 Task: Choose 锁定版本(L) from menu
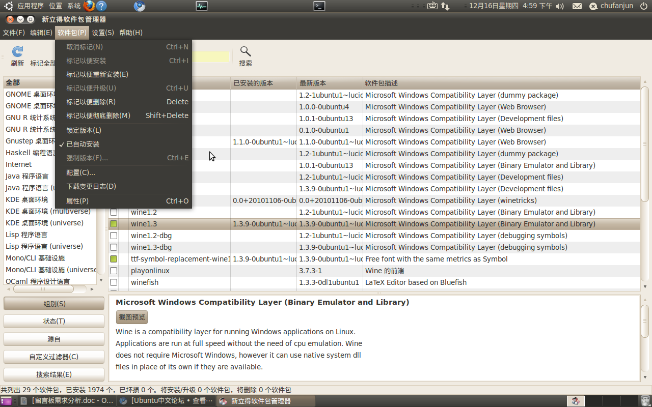123,130
